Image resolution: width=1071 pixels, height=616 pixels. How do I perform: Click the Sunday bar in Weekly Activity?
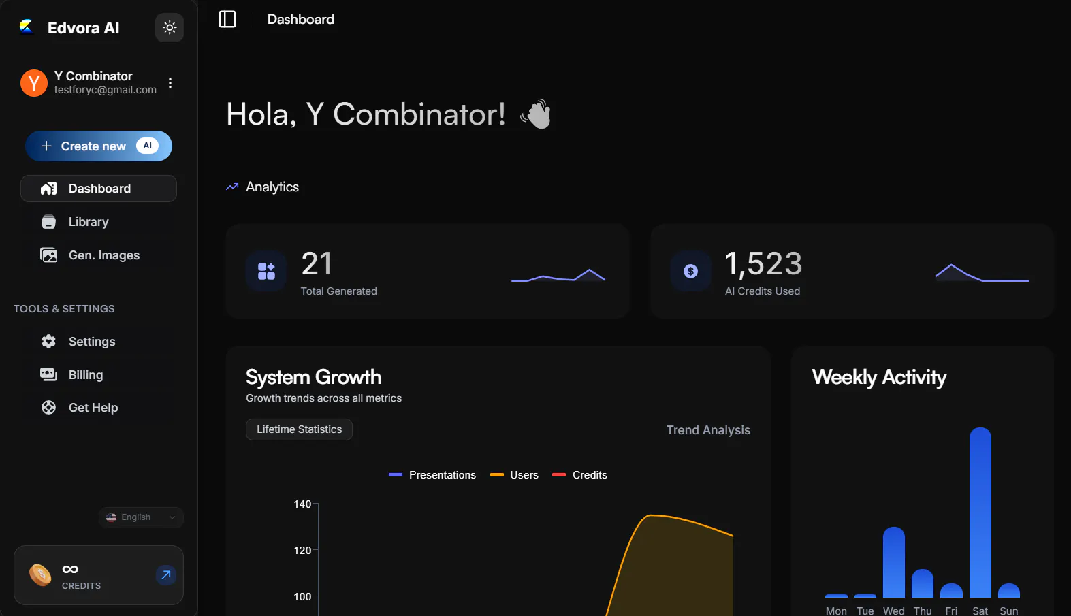[1009, 591]
